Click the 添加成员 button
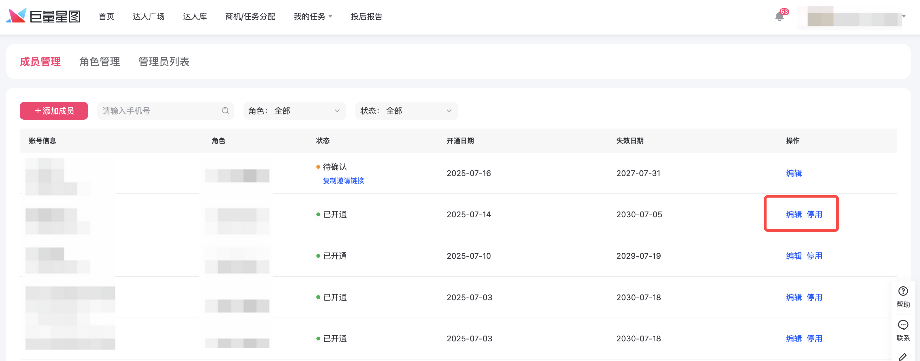 tap(54, 111)
